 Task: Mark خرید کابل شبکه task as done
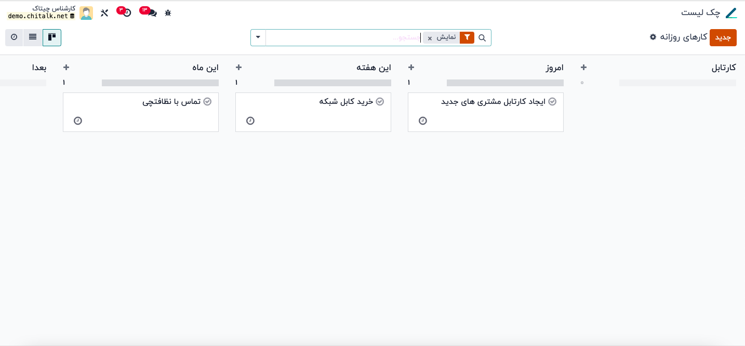(x=380, y=102)
